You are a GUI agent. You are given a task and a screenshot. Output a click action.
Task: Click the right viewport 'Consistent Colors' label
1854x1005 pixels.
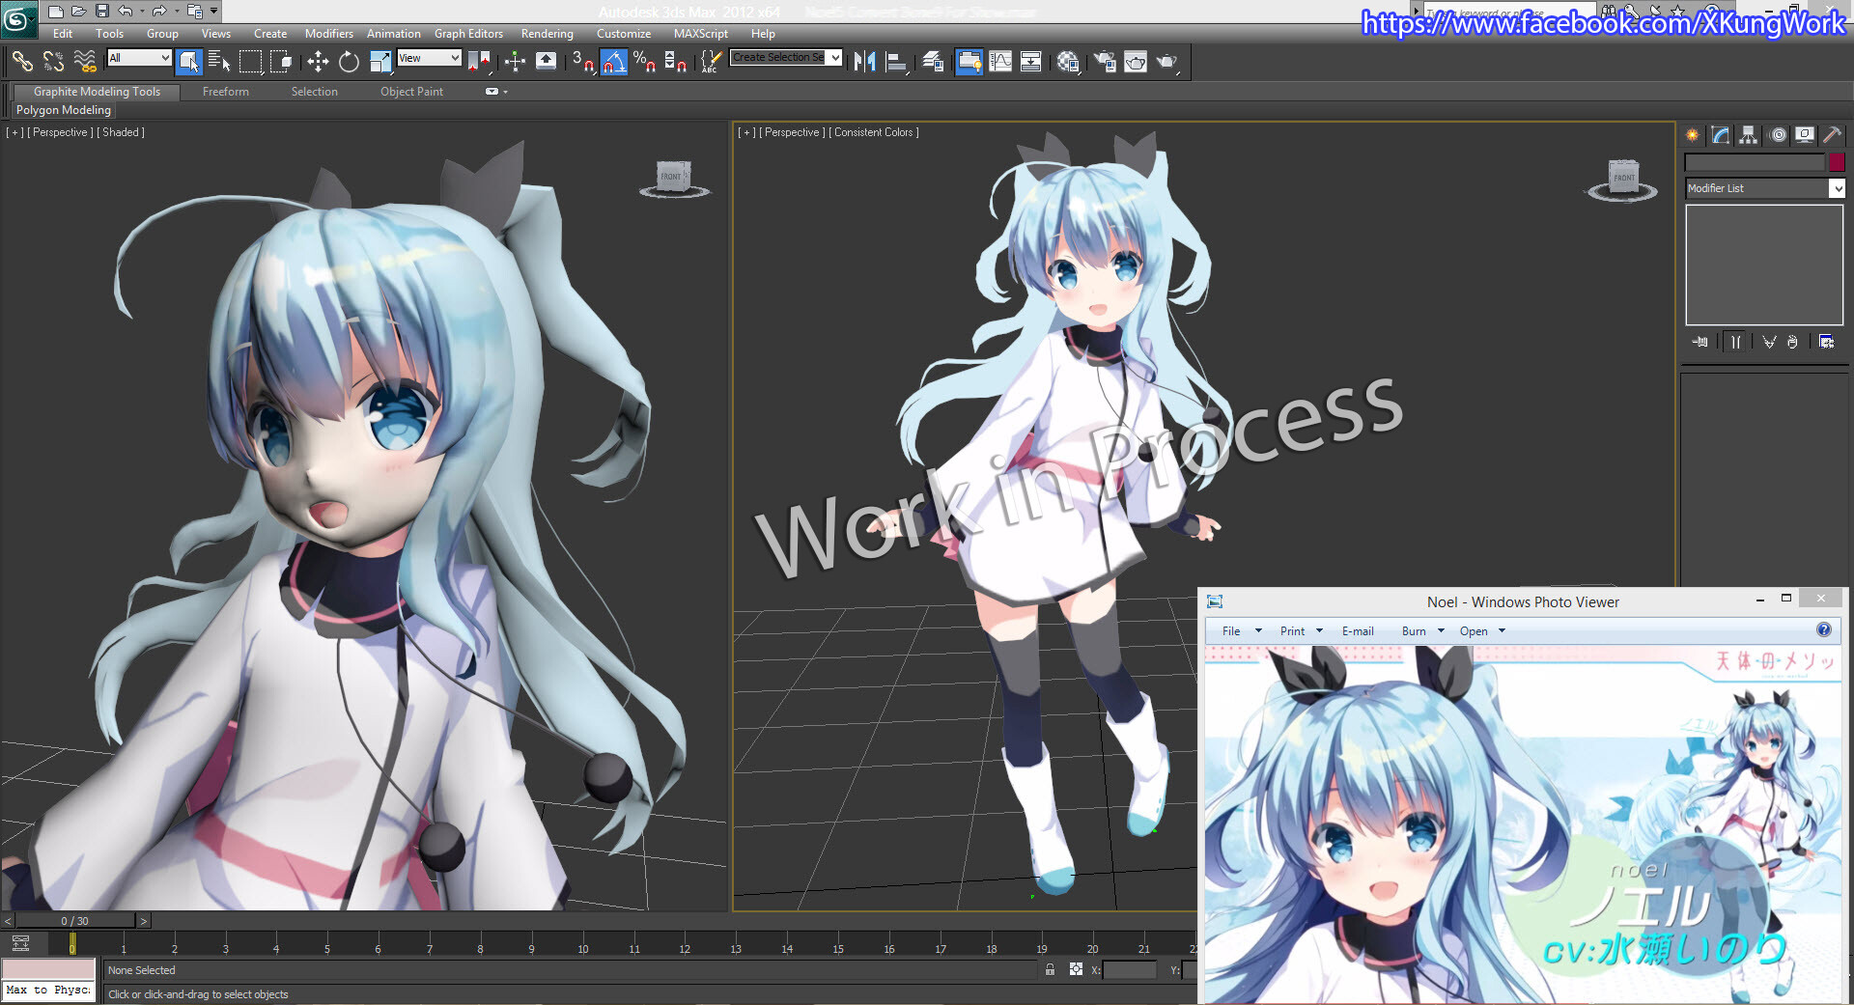coord(874,132)
